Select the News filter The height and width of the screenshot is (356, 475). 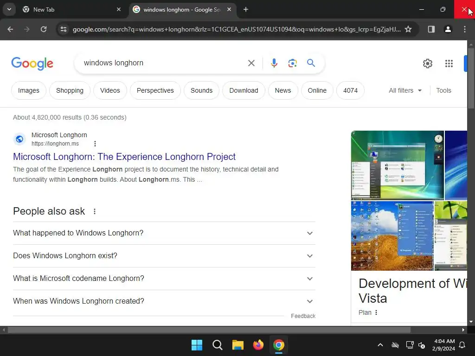pyautogui.click(x=283, y=90)
